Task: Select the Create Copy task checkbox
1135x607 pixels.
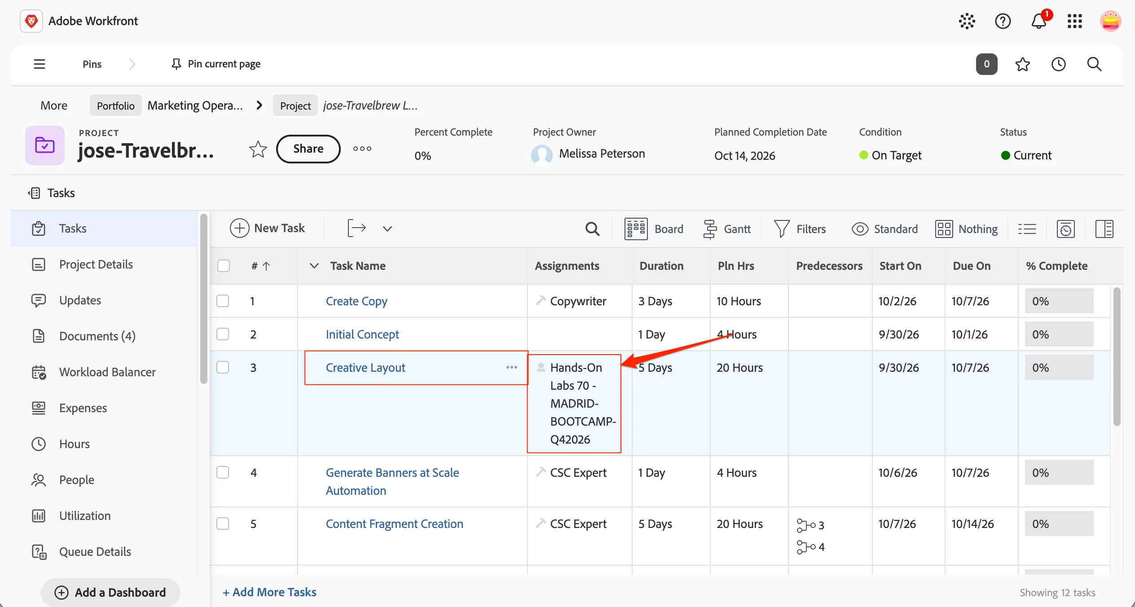Action: (223, 301)
